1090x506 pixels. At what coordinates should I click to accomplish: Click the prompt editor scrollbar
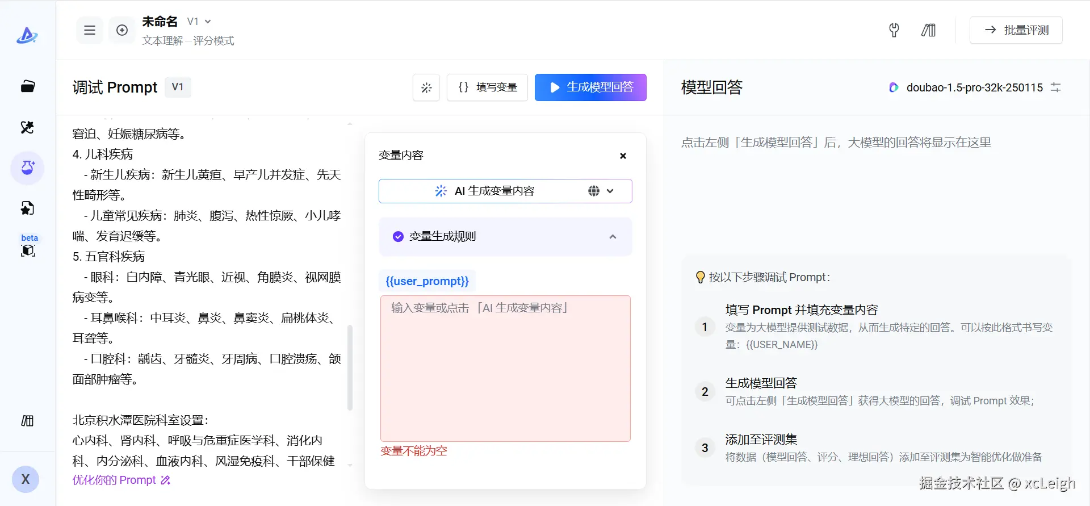pos(350,368)
